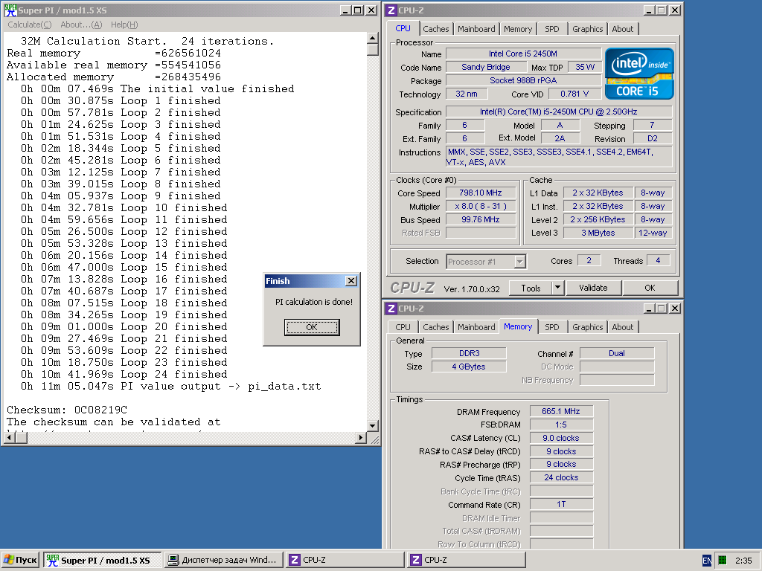Click the lower CPU-Z window Z icon
This screenshot has height=571, width=762.
(391, 309)
